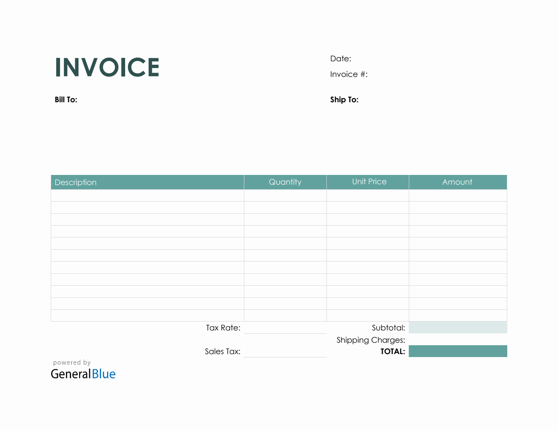Select the first Unit Price cell

[x=367, y=196]
